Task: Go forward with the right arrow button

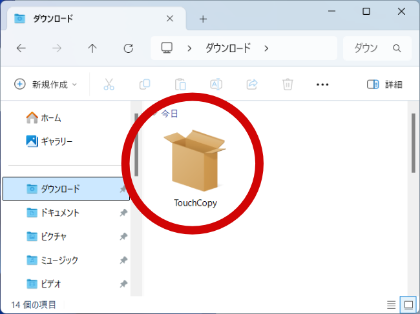Action: click(56, 48)
